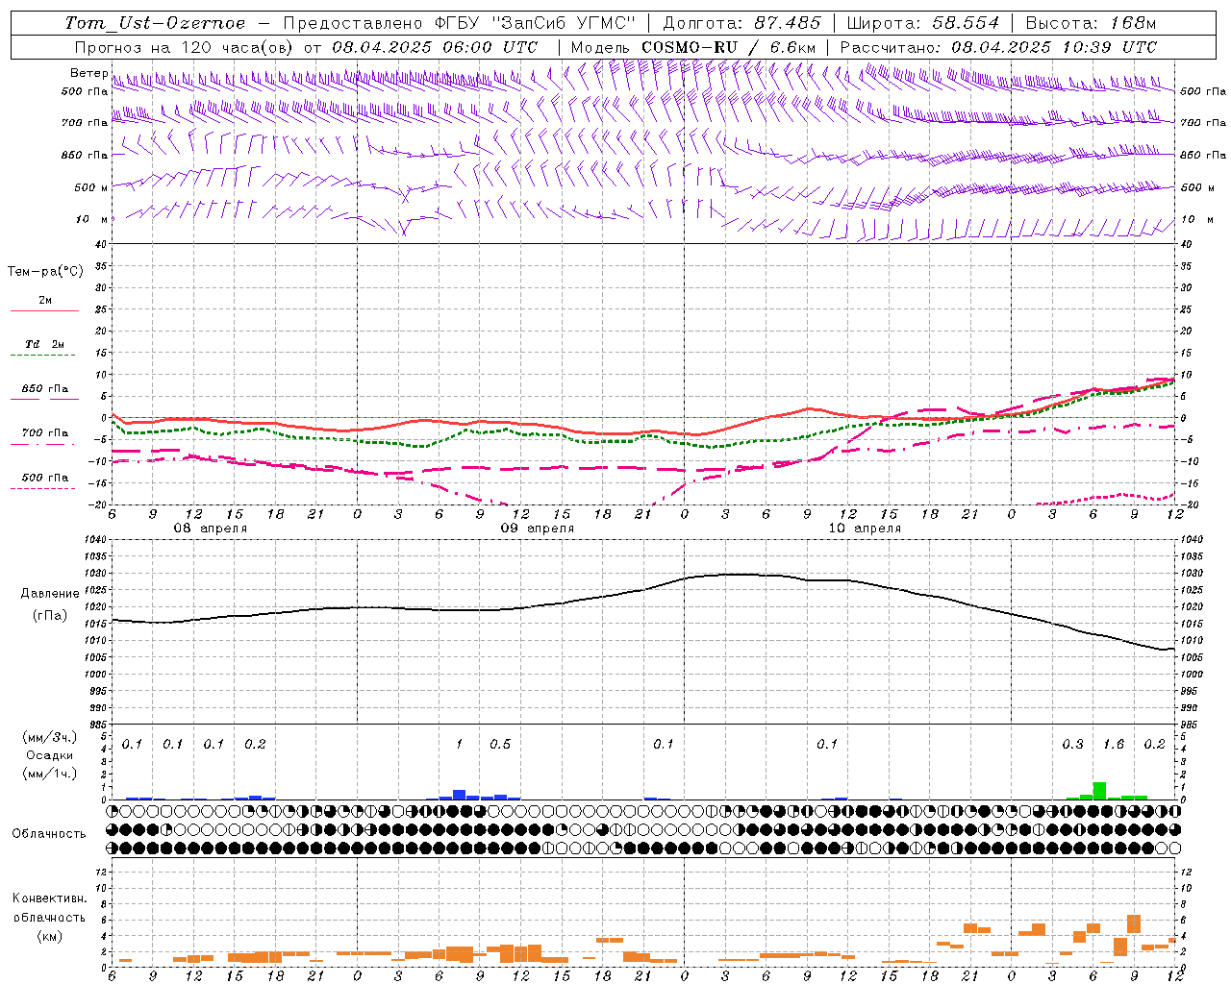Click the '09 апреля' date label

(537, 529)
